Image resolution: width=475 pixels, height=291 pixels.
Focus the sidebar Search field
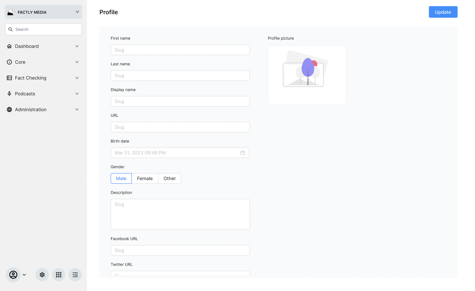pyautogui.click(x=43, y=29)
